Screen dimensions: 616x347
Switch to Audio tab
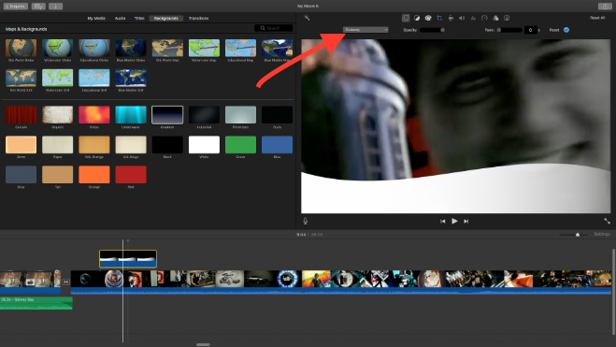(120, 19)
